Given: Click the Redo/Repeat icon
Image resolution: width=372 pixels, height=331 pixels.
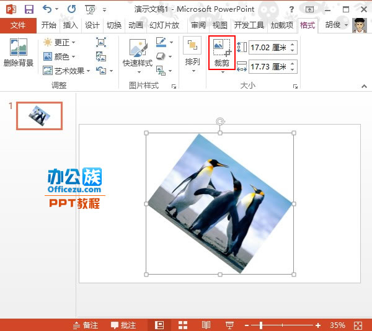Looking at the screenshot, I should point(71,9).
